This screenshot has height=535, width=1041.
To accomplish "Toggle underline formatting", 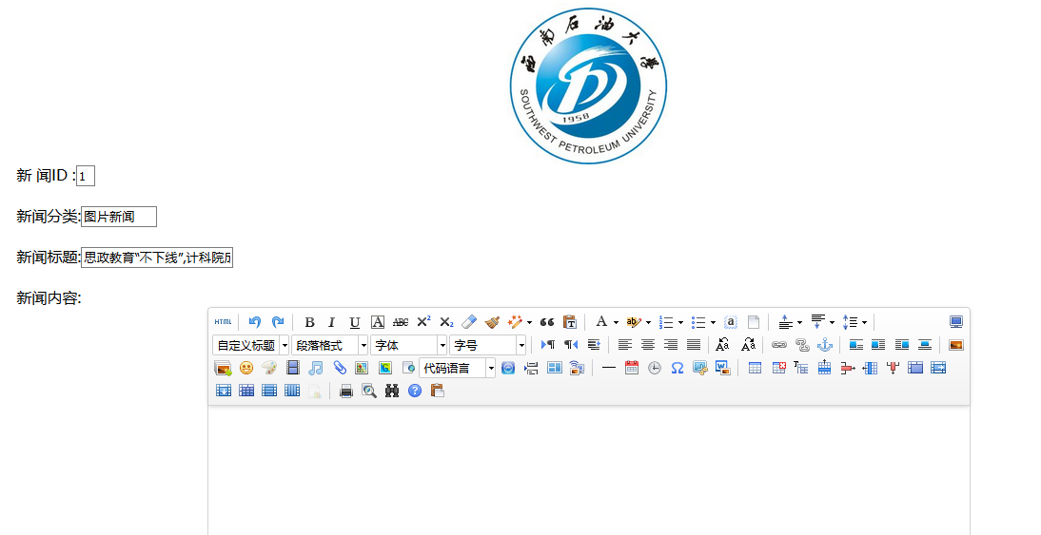I will point(355,322).
